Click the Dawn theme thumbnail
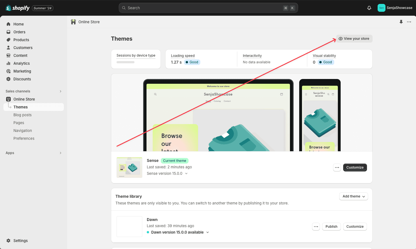416x249 pixels. [129, 227]
